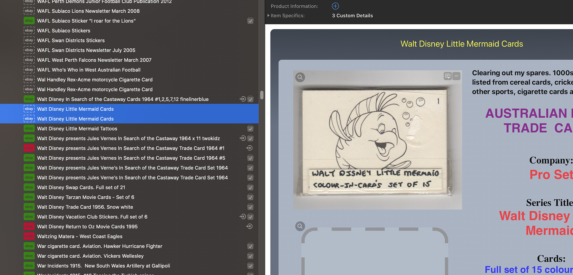Toggle the checkmark on Tarzan Movie Cards row
Viewport: 573px width, 275px height.
pyautogui.click(x=250, y=197)
